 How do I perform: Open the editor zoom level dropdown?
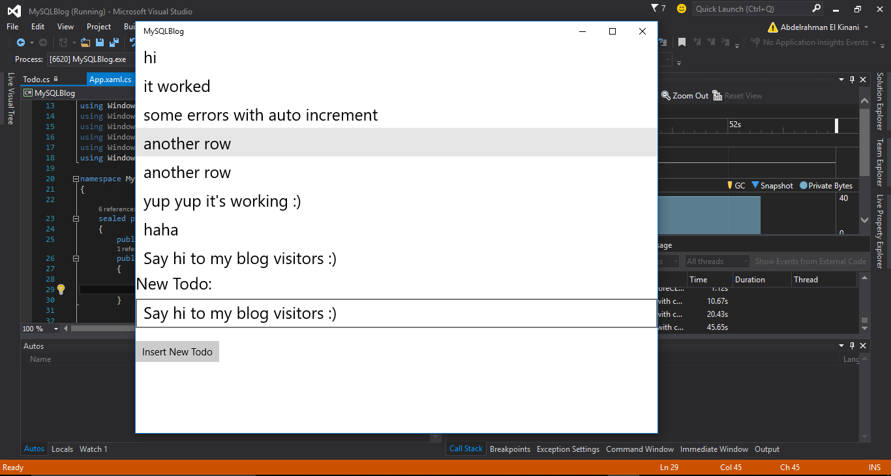tap(55, 329)
